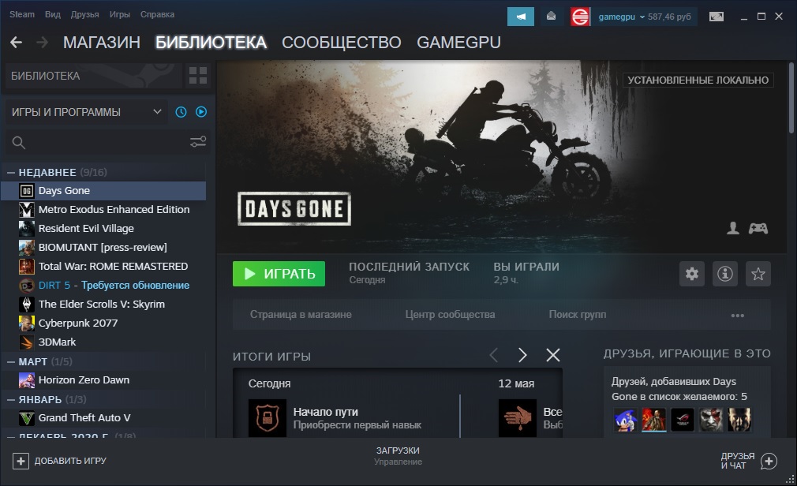This screenshot has width=797, height=486.
Task: Open Days Gone settings gear
Action: point(692,274)
